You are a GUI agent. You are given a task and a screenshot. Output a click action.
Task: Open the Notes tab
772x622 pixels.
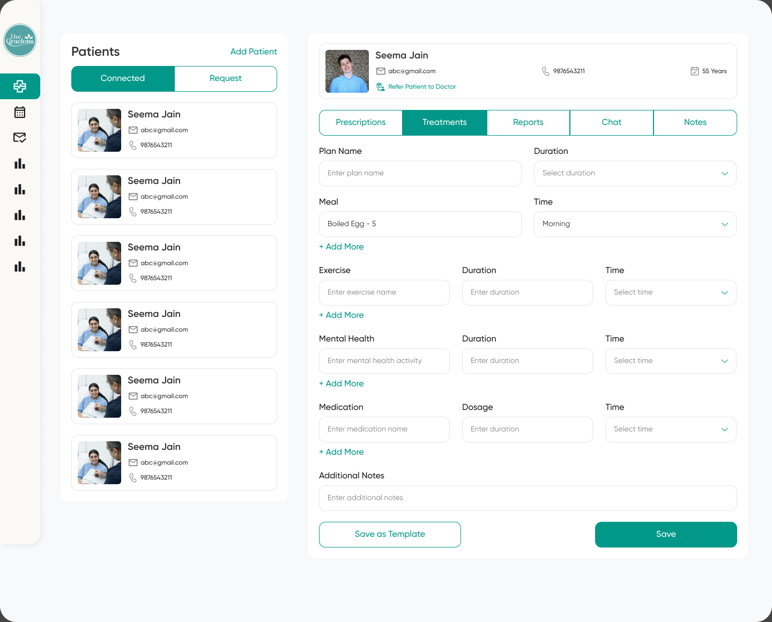point(695,122)
